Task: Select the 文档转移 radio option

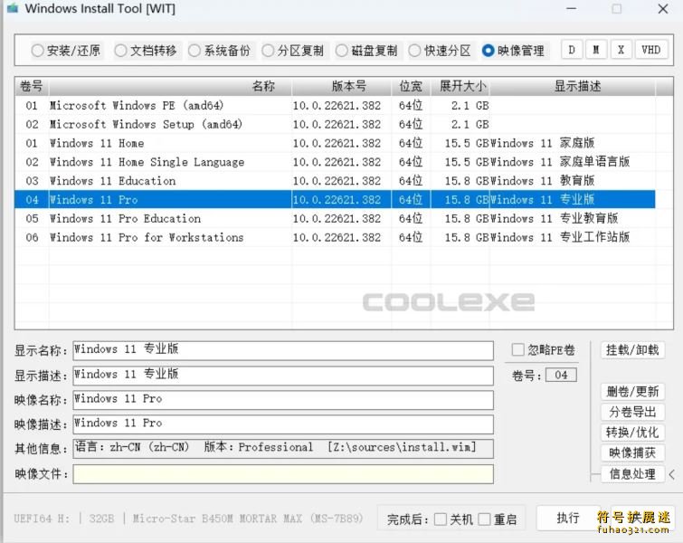Action: (x=146, y=51)
